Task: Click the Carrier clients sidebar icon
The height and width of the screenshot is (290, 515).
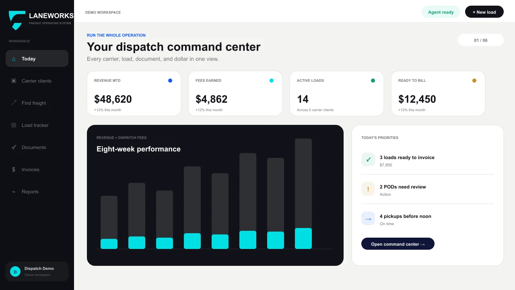Action: coord(14,81)
